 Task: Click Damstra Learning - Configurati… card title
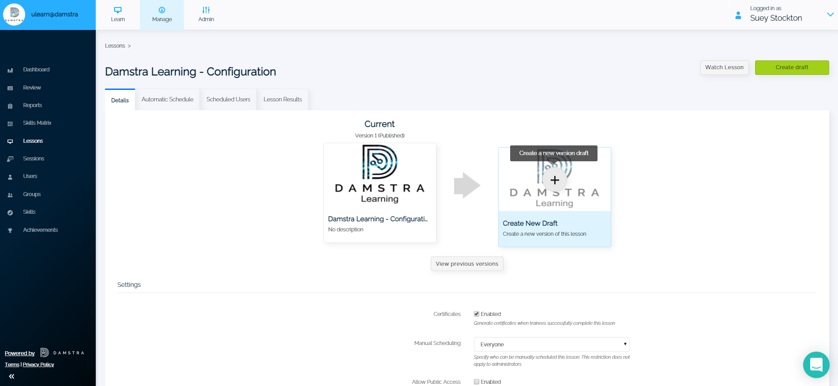click(x=378, y=219)
